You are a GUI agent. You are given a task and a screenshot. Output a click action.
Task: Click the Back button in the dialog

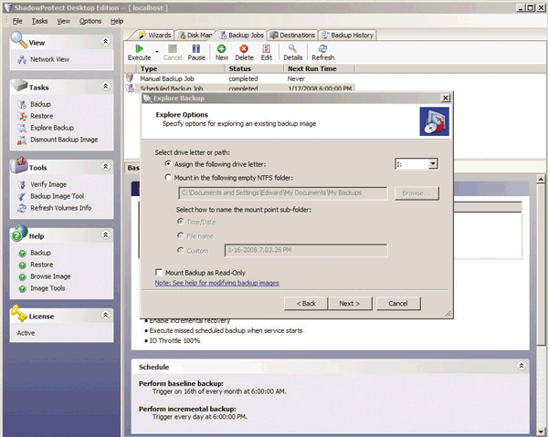(x=306, y=303)
